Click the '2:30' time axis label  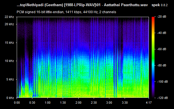pos(94,103)
